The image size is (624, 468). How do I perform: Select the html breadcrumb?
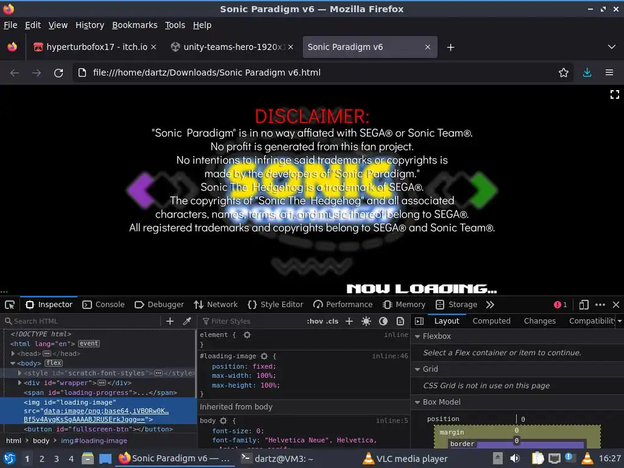(13, 441)
